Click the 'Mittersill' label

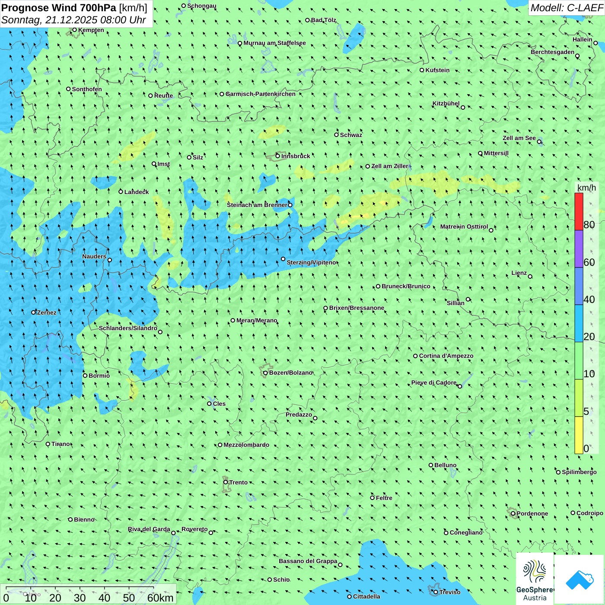496,153
